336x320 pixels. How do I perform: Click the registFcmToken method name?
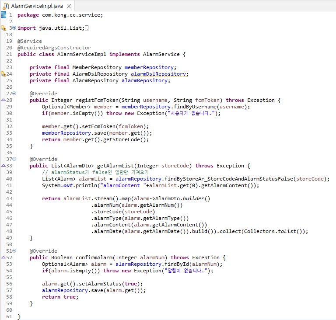(97, 100)
